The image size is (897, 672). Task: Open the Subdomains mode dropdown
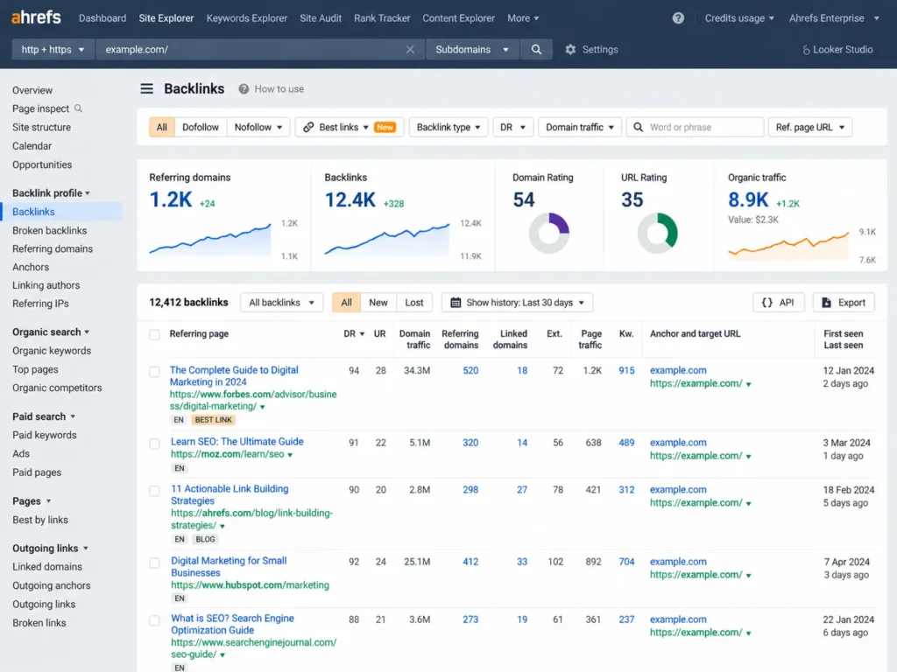472,50
